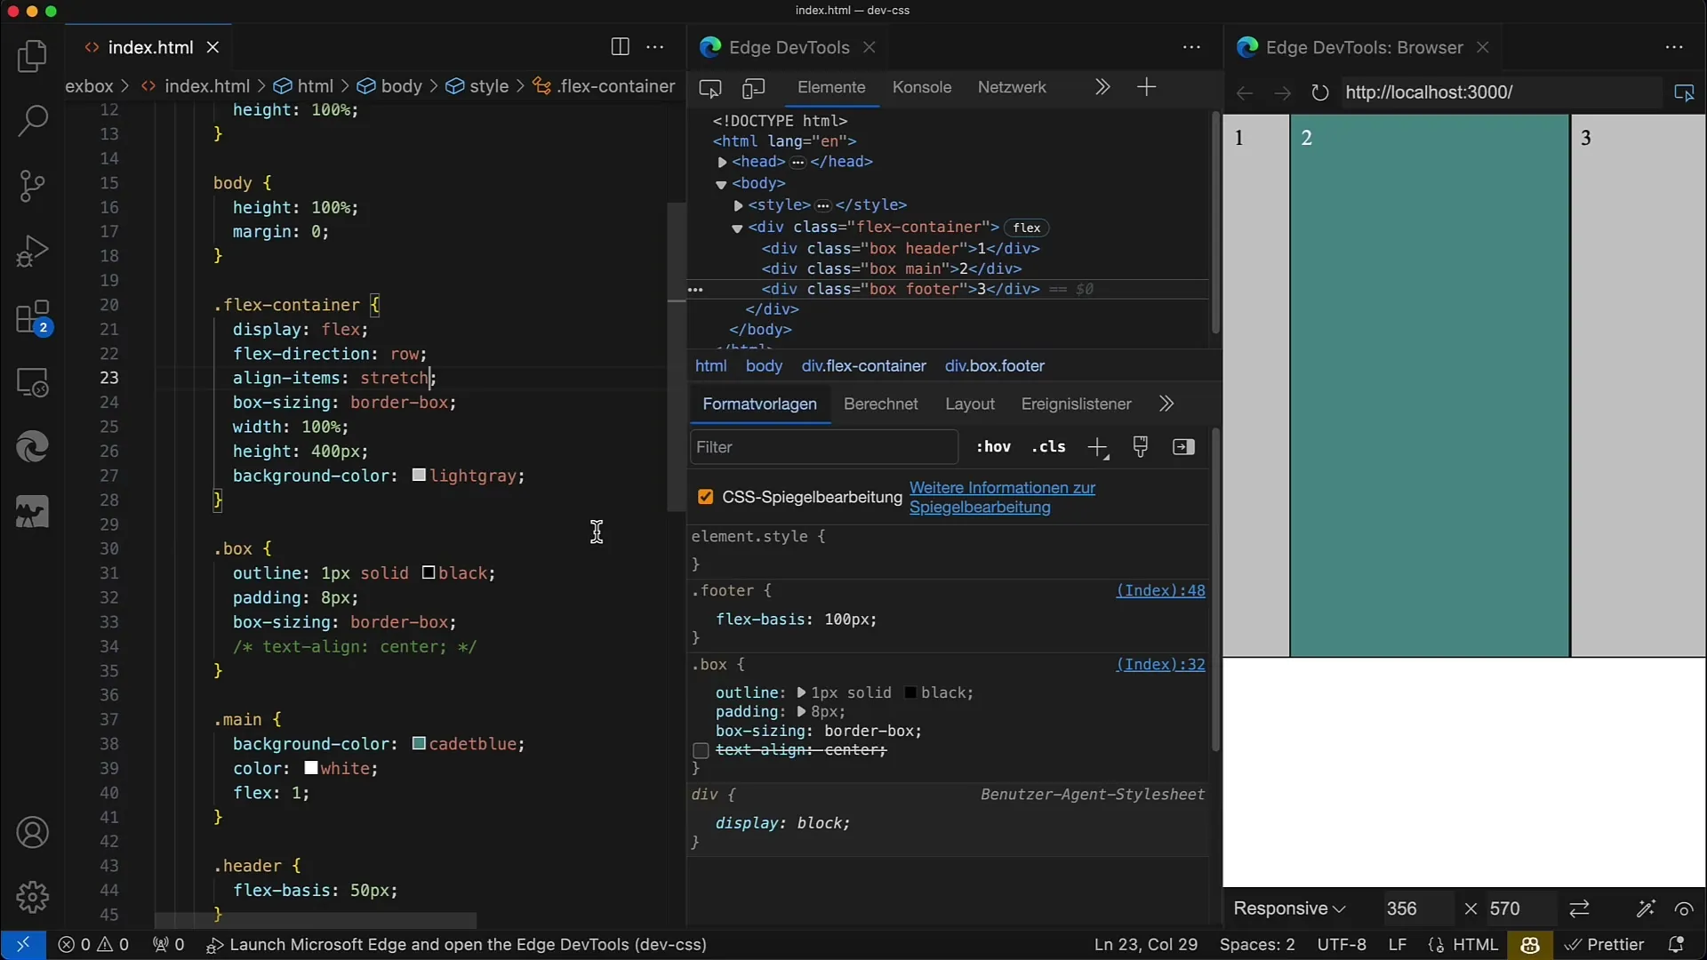This screenshot has width=1707, height=960.
Task: Open Remote Explorer in activity bar
Action: tap(33, 383)
